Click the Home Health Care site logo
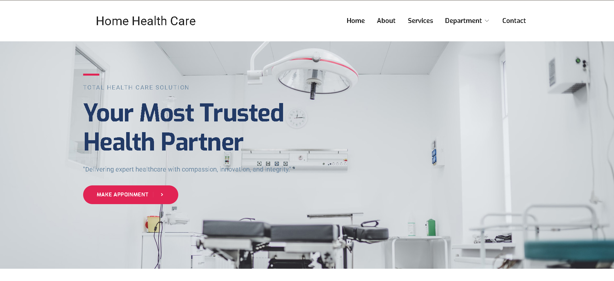Screen dimensions: 614x281 click(146, 21)
